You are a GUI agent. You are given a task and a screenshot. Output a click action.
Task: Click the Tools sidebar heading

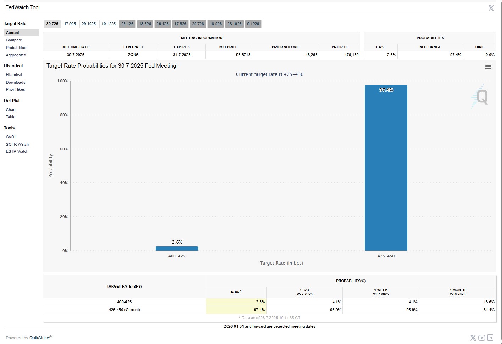pos(9,128)
